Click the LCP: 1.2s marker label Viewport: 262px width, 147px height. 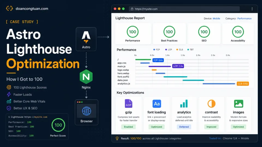point(178,66)
